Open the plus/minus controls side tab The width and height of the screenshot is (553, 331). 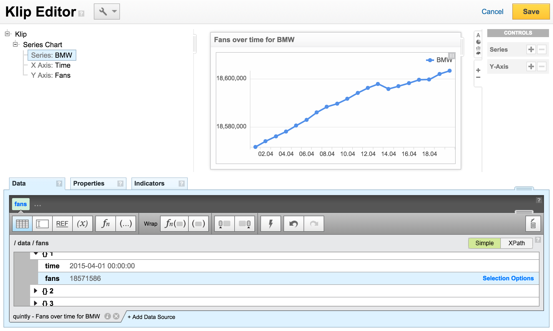pos(478,73)
